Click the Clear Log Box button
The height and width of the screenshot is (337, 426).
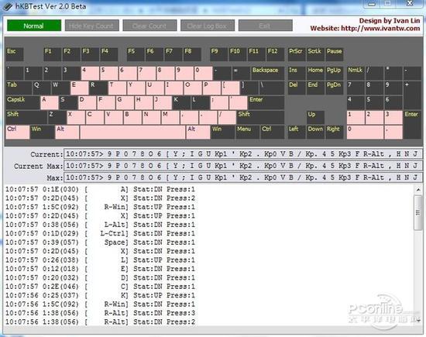208,26
